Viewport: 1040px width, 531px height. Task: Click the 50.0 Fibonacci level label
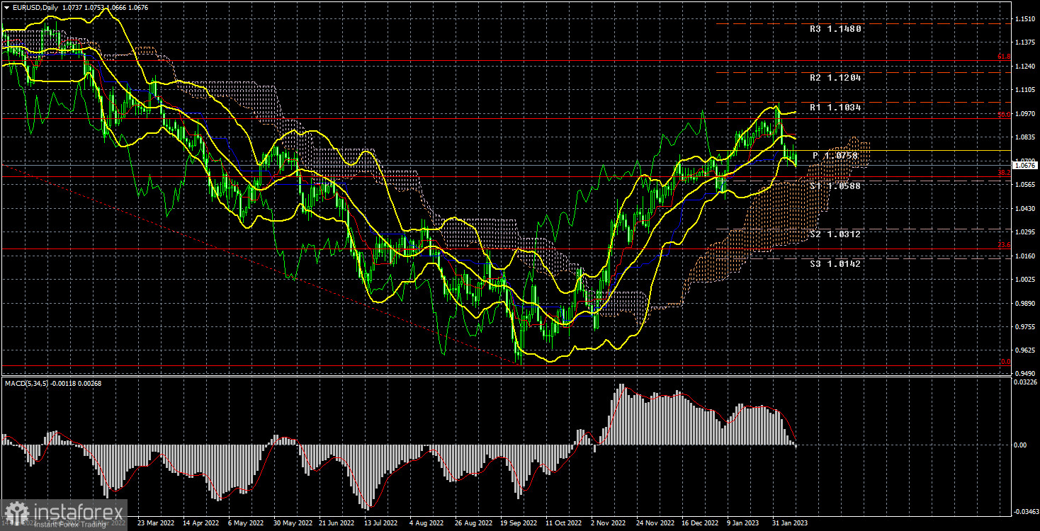[1004, 113]
